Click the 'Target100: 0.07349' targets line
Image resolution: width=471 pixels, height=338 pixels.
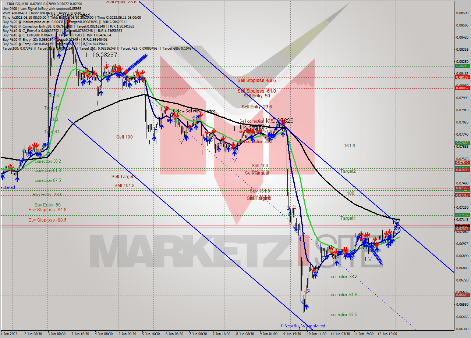point(98,48)
